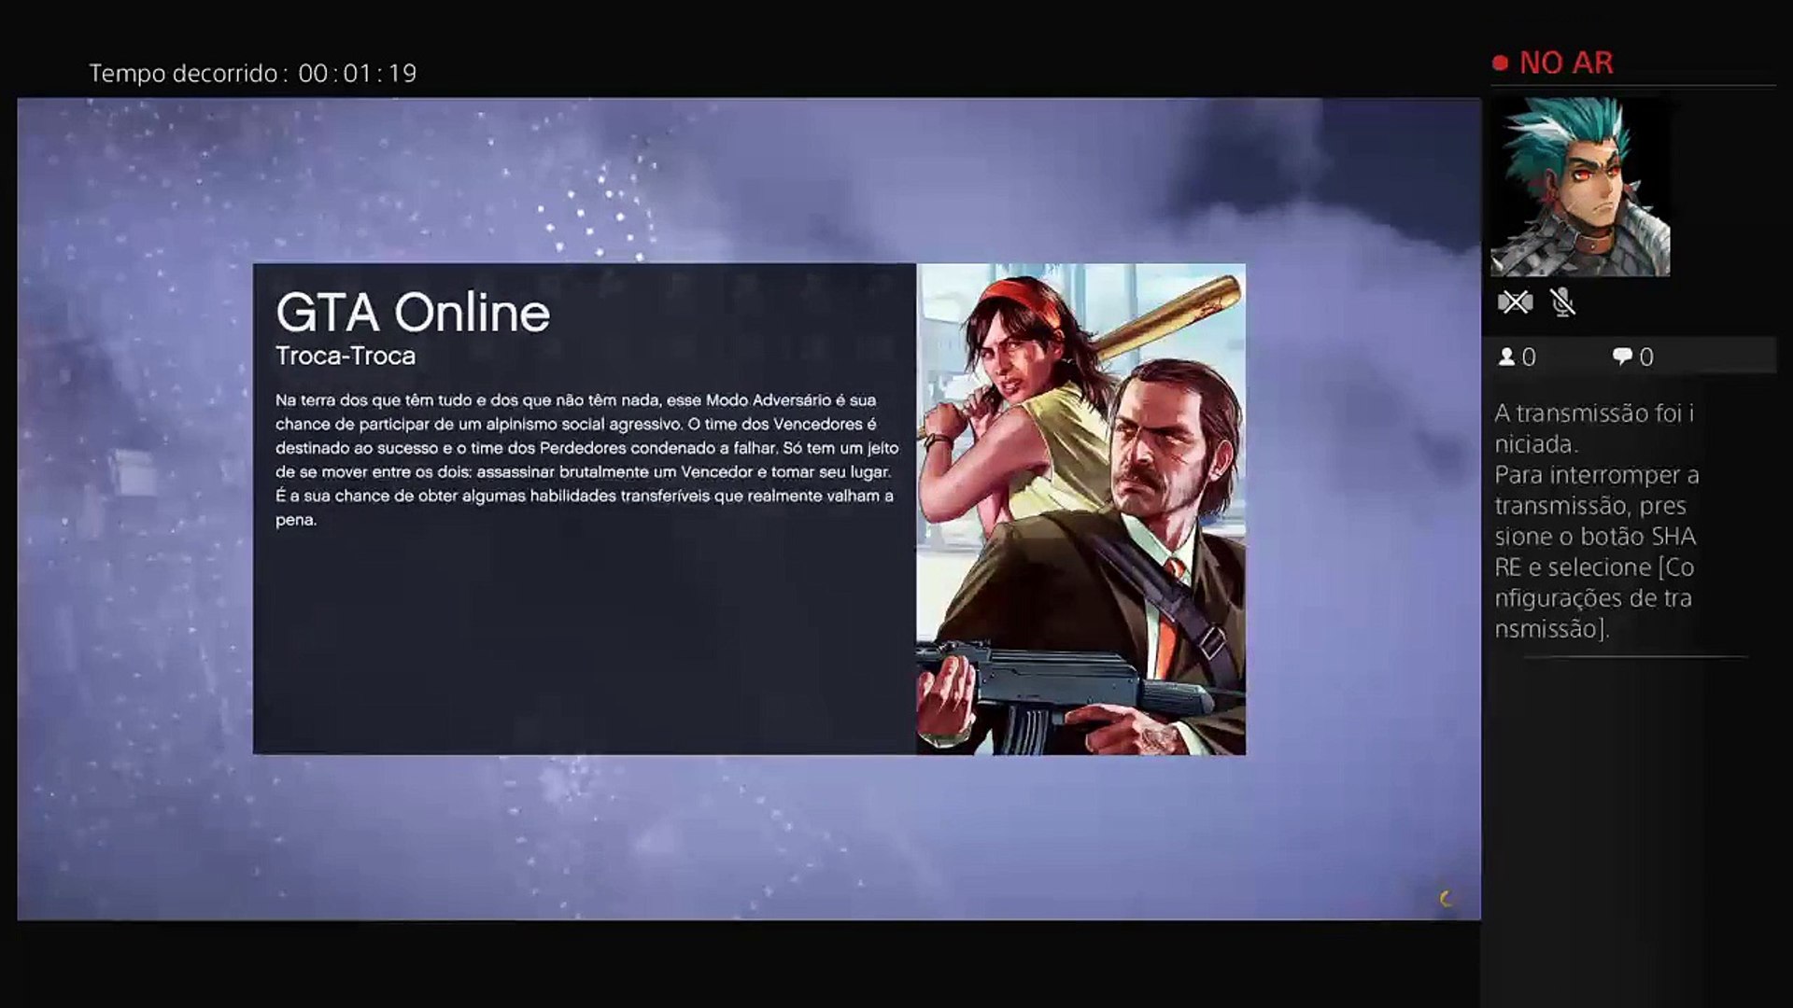Click the loading spinner in game corner
This screenshot has width=1793, height=1008.
pos(1447,899)
